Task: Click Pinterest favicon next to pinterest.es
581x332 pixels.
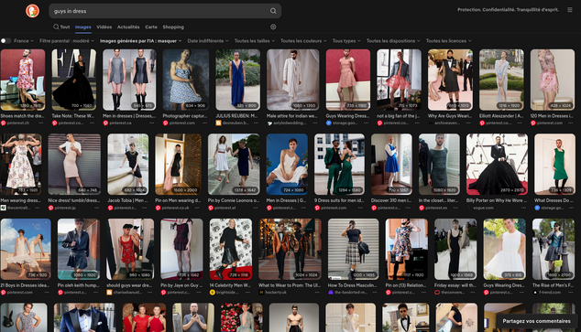Action: [x=422, y=208]
